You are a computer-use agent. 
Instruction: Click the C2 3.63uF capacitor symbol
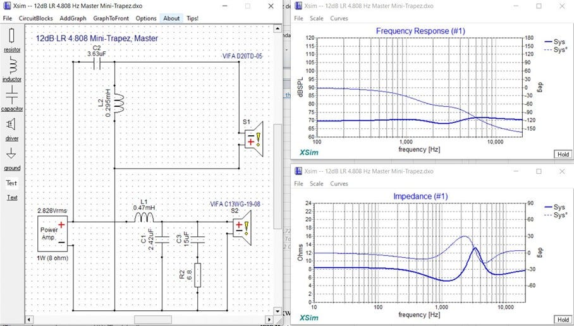(x=97, y=62)
